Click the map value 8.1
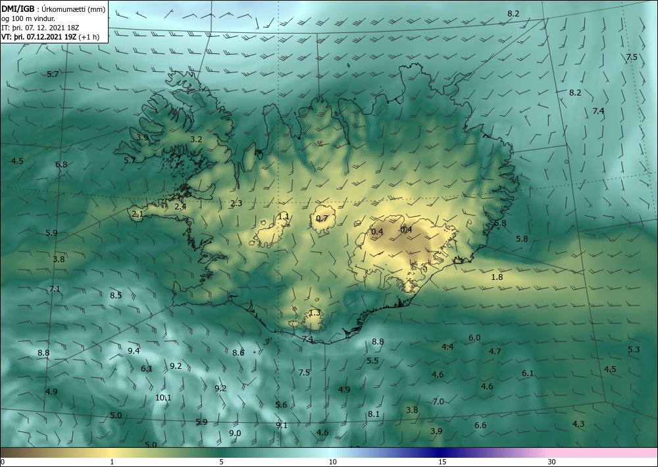658x467 pixels. [x=374, y=414]
